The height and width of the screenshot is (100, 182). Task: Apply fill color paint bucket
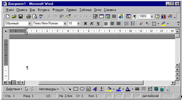[x=109, y=89]
